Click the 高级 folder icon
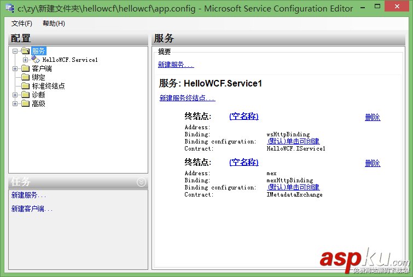Image resolution: width=413 pixels, height=277 pixels. [26, 103]
